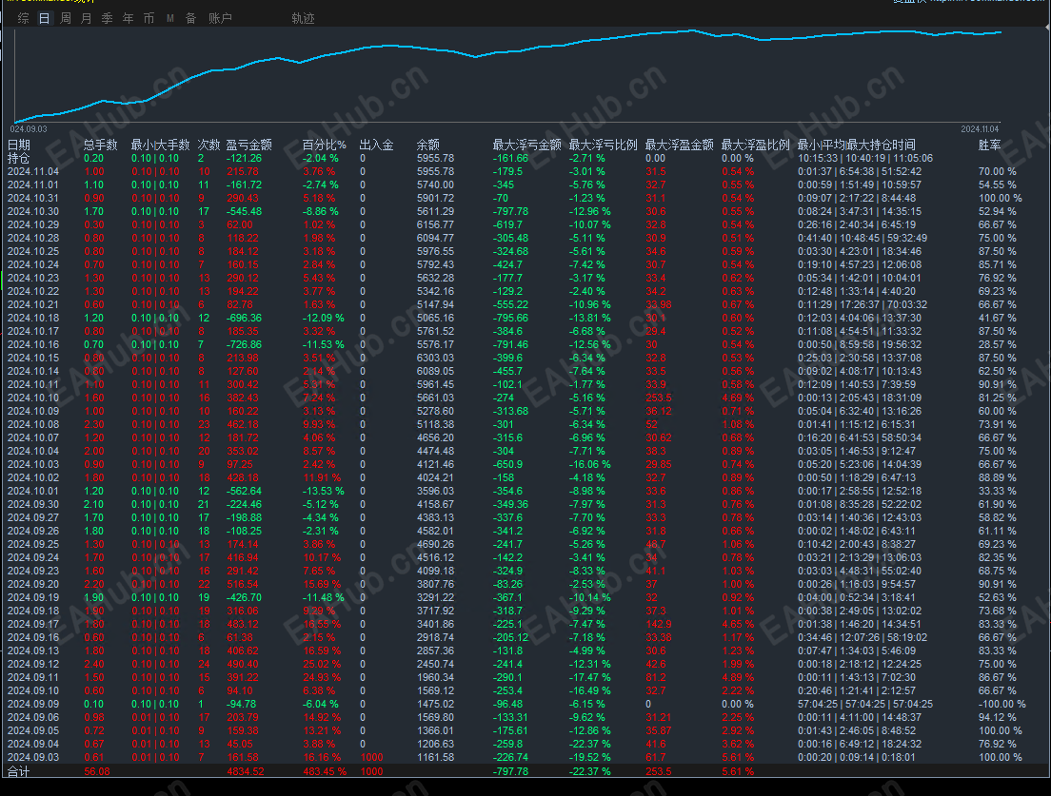
Task: Click the 最小|平均|最大持仓时间 header
Action: (856, 145)
